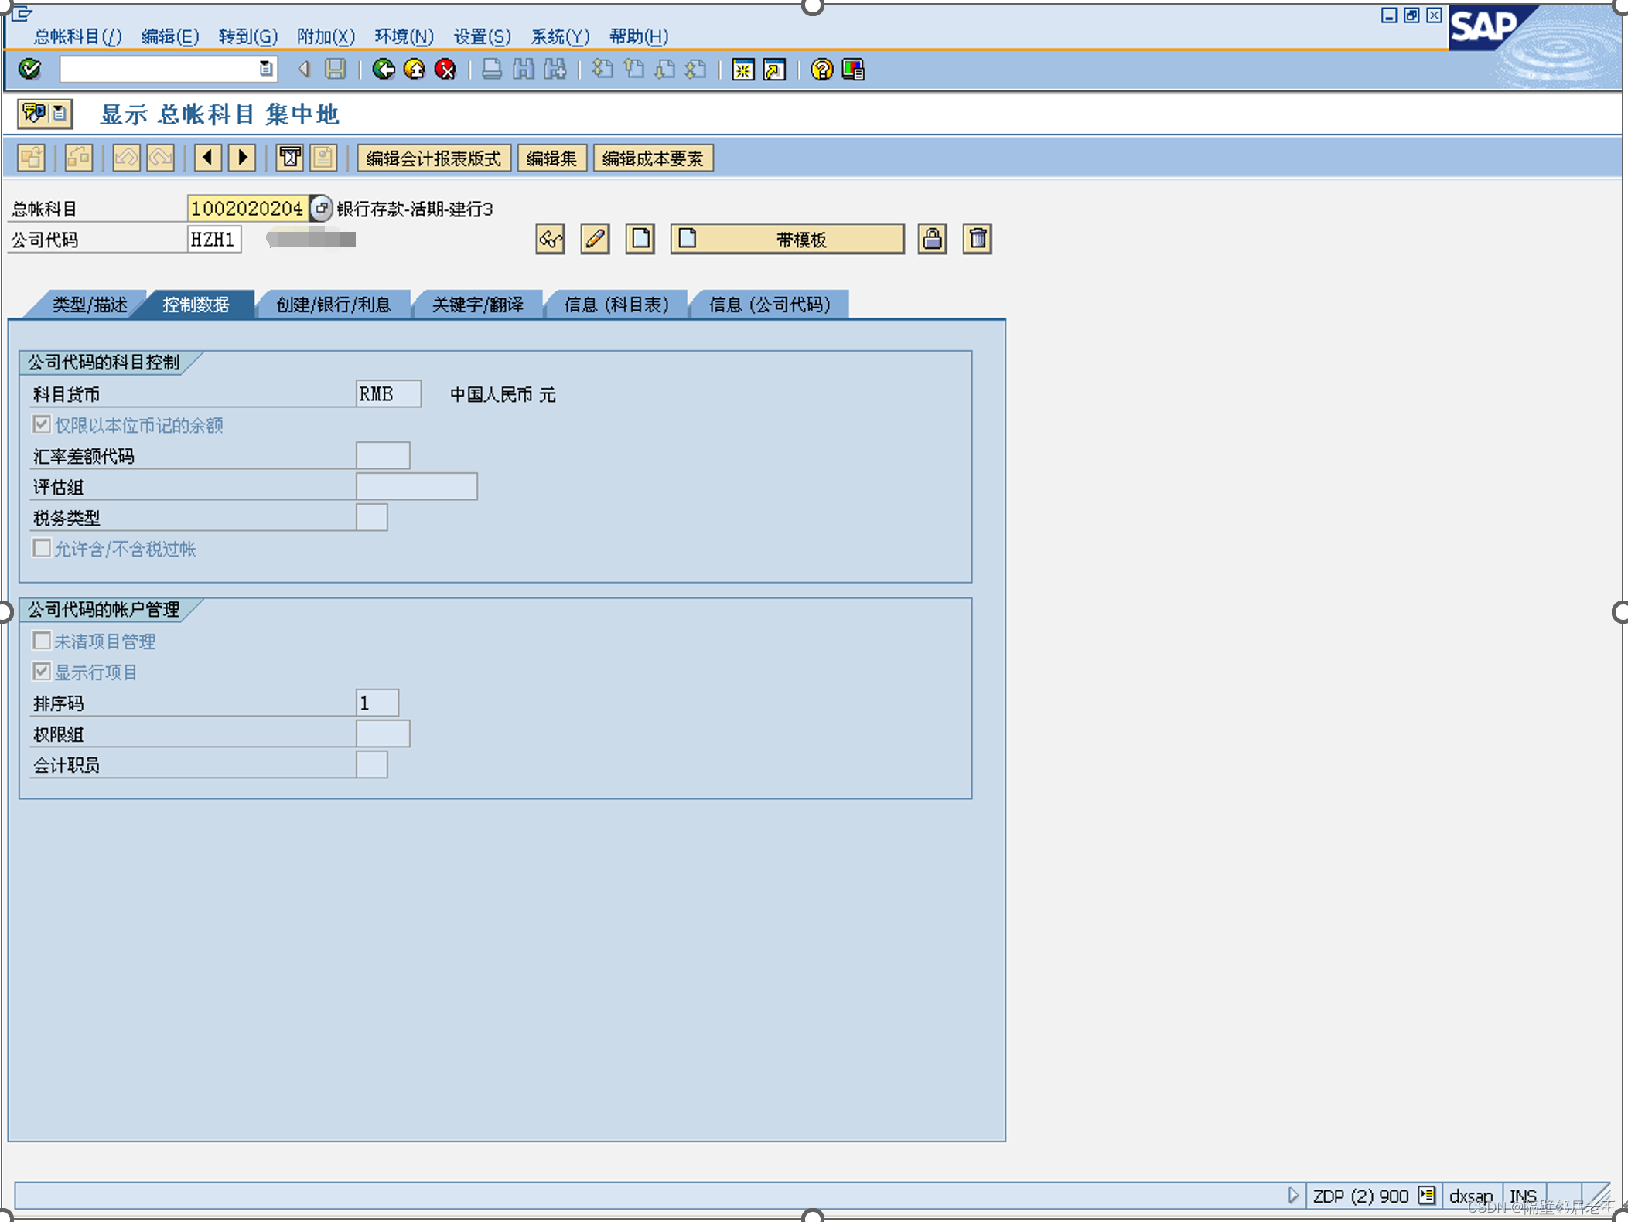Screen dimensions: 1628x1222
Task: Toggle the 仅限以本位币记的余额 checkbox
Action: pyautogui.click(x=42, y=424)
